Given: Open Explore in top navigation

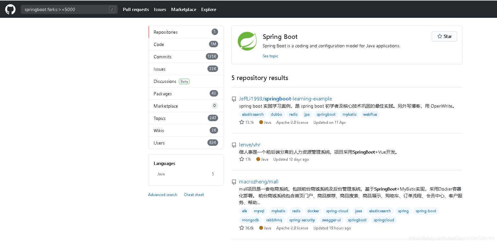Looking at the screenshot, I should pyautogui.click(x=209, y=9).
